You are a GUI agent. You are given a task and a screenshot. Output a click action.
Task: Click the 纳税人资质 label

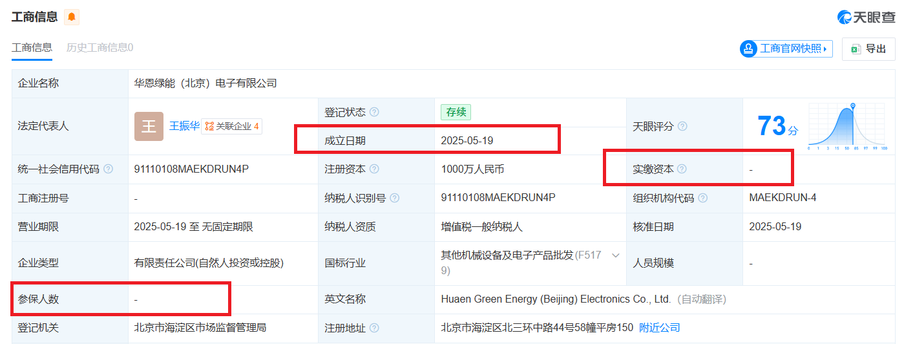[x=350, y=227]
